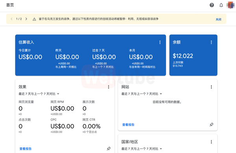Go to next notice in banner

click(26, 19)
